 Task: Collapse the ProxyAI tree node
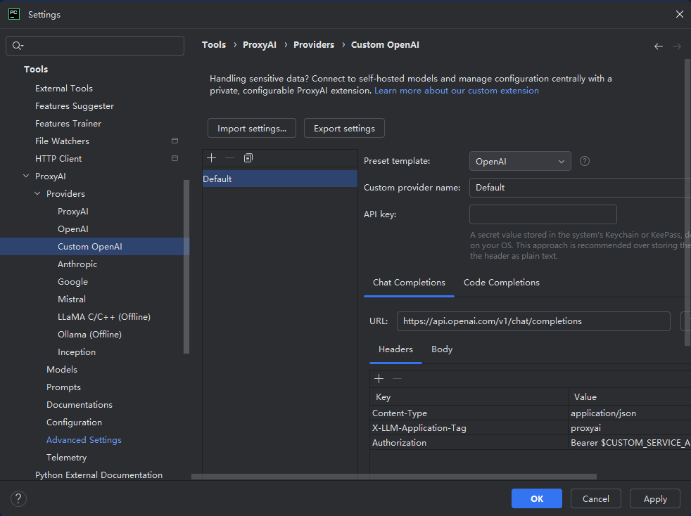point(27,176)
